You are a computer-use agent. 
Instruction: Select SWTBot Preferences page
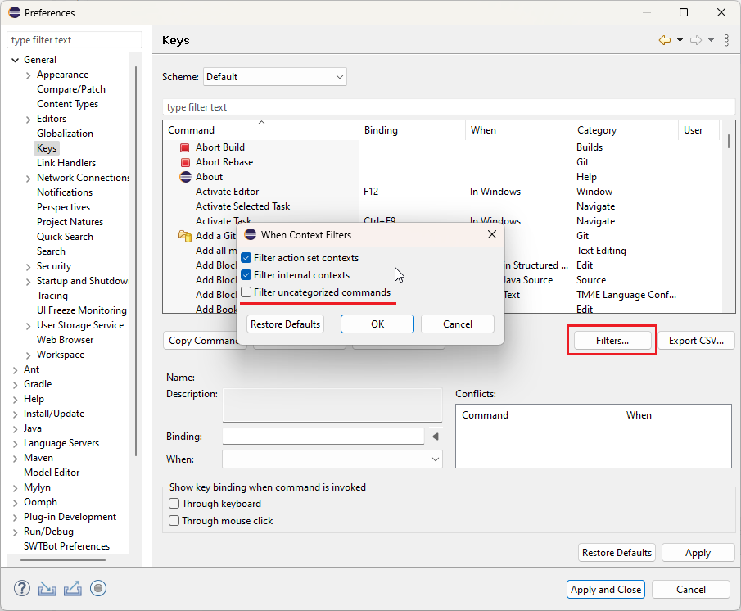coord(66,545)
